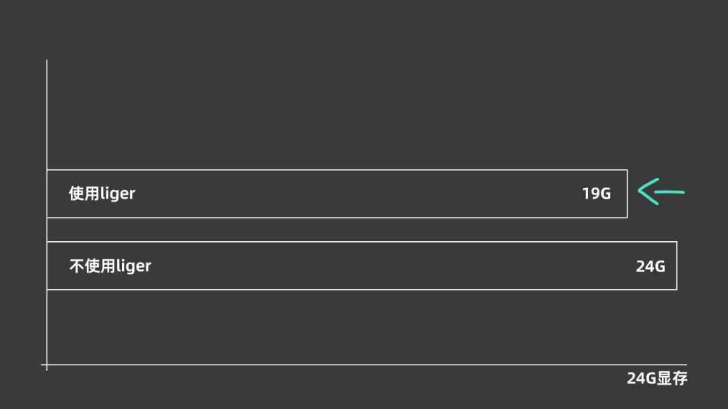Click the 24G value inside the lower bar
Viewport: 728px width, 409px height.
(650, 266)
